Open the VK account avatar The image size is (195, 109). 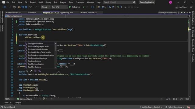tap(171, 2)
